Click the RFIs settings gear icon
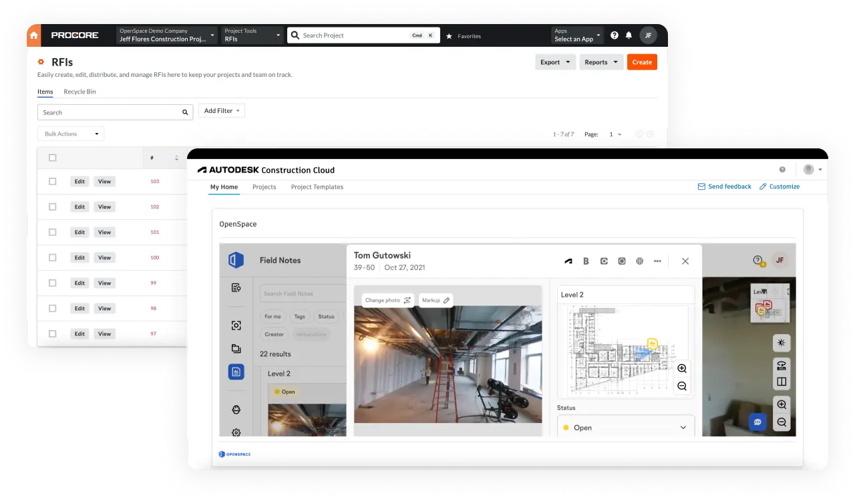855x500 pixels. (41, 62)
